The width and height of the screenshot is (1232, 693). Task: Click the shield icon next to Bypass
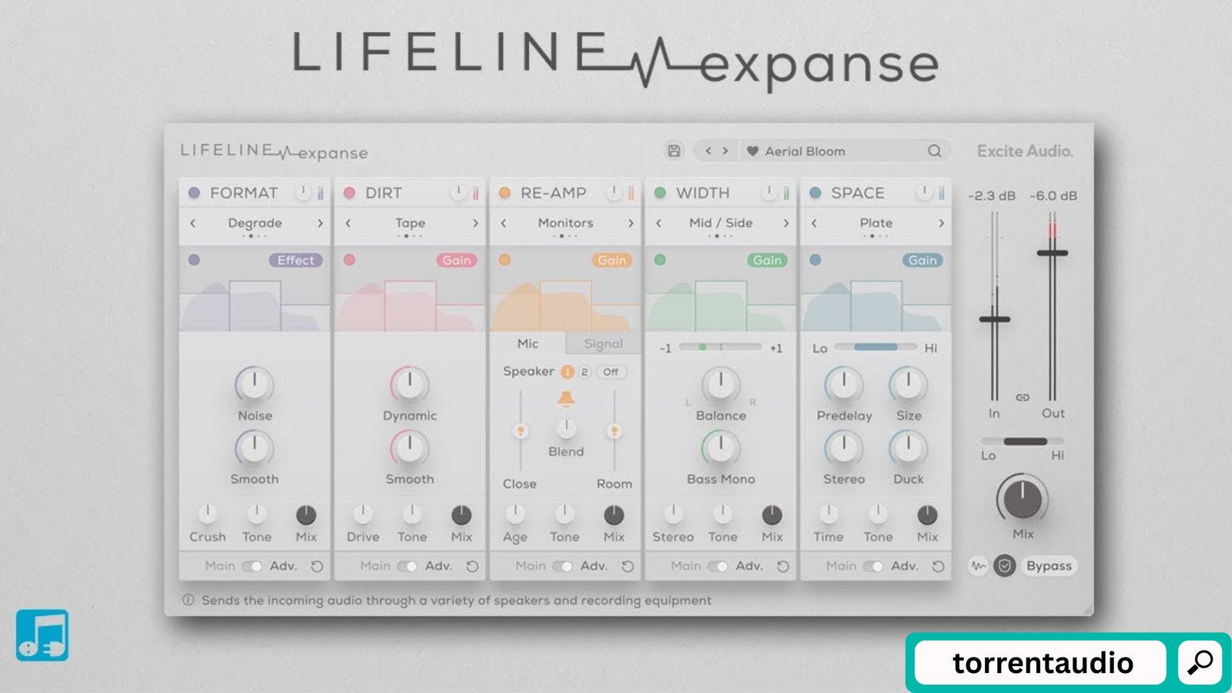(x=1004, y=566)
